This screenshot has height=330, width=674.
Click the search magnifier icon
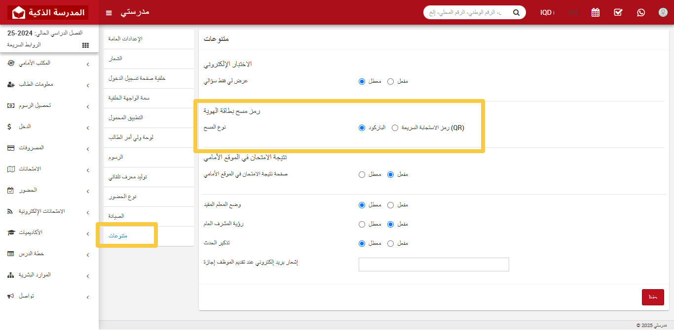click(516, 12)
